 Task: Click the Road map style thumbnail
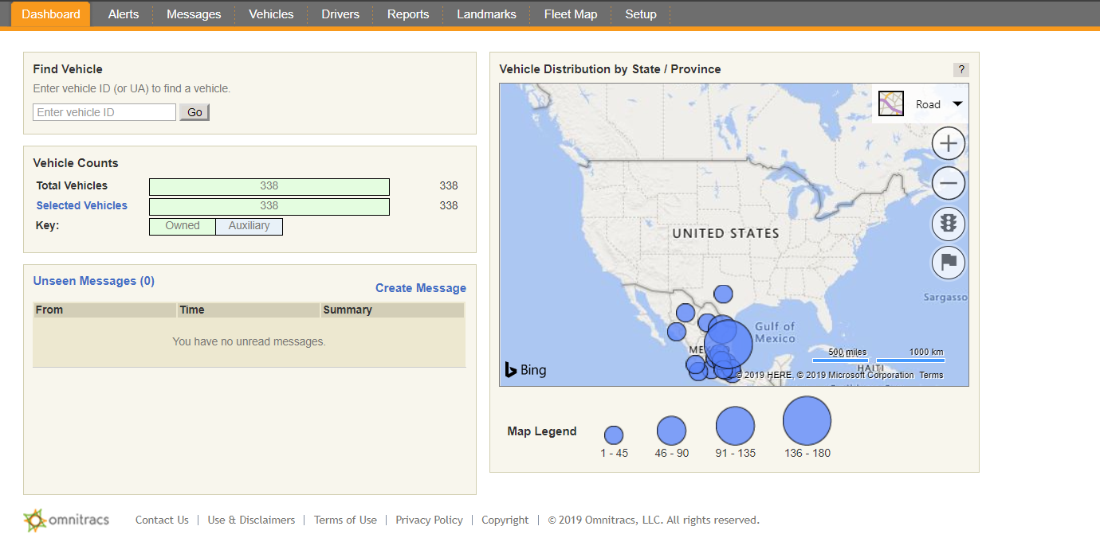coord(891,104)
